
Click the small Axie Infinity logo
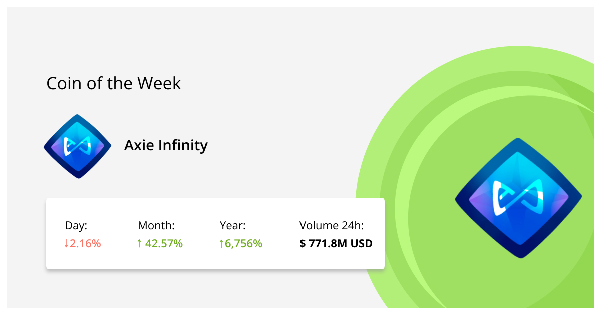77,146
